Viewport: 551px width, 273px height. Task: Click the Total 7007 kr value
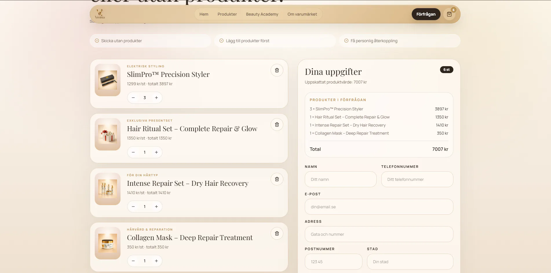440,149
